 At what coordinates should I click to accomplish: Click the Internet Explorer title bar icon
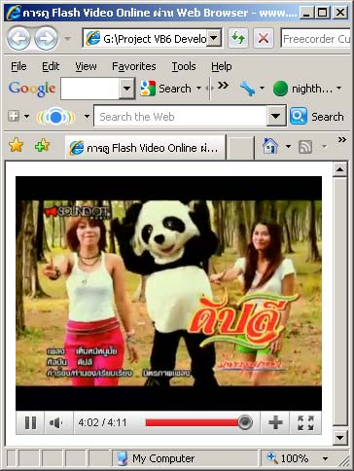coord(14,13)
